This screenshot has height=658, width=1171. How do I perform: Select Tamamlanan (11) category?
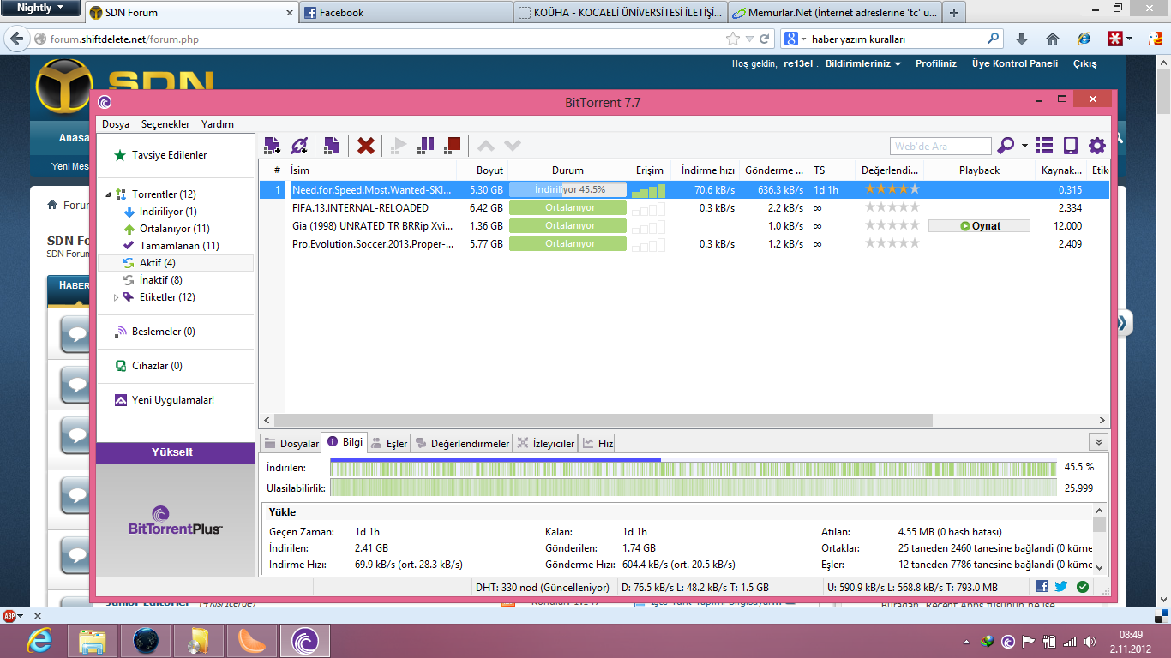click(179, 246)
